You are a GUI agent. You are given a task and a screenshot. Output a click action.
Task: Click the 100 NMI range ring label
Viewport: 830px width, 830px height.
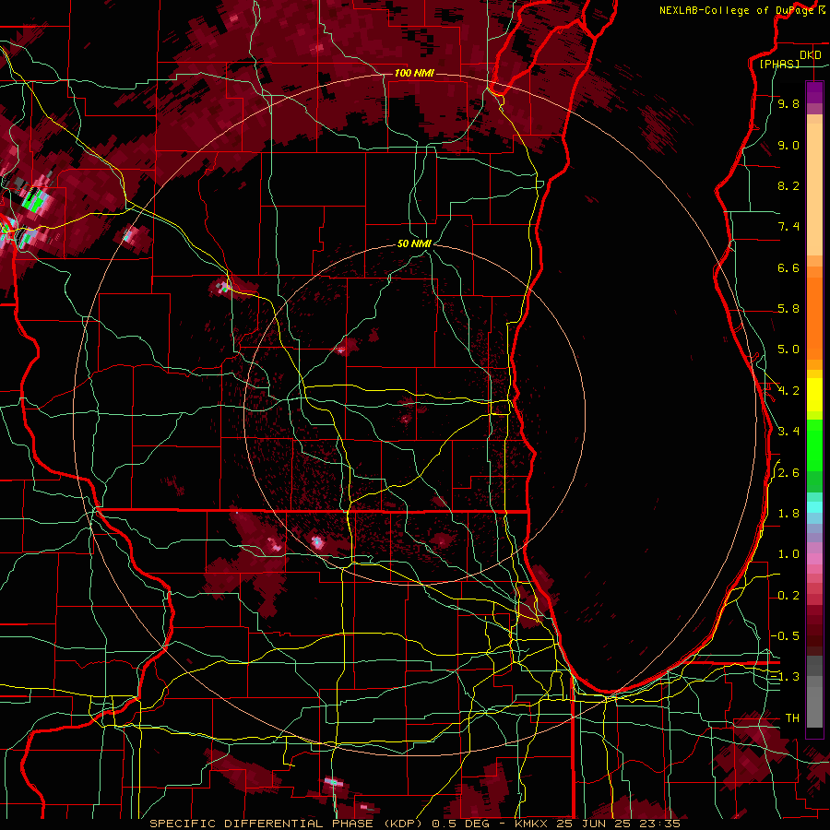(414, 73)
